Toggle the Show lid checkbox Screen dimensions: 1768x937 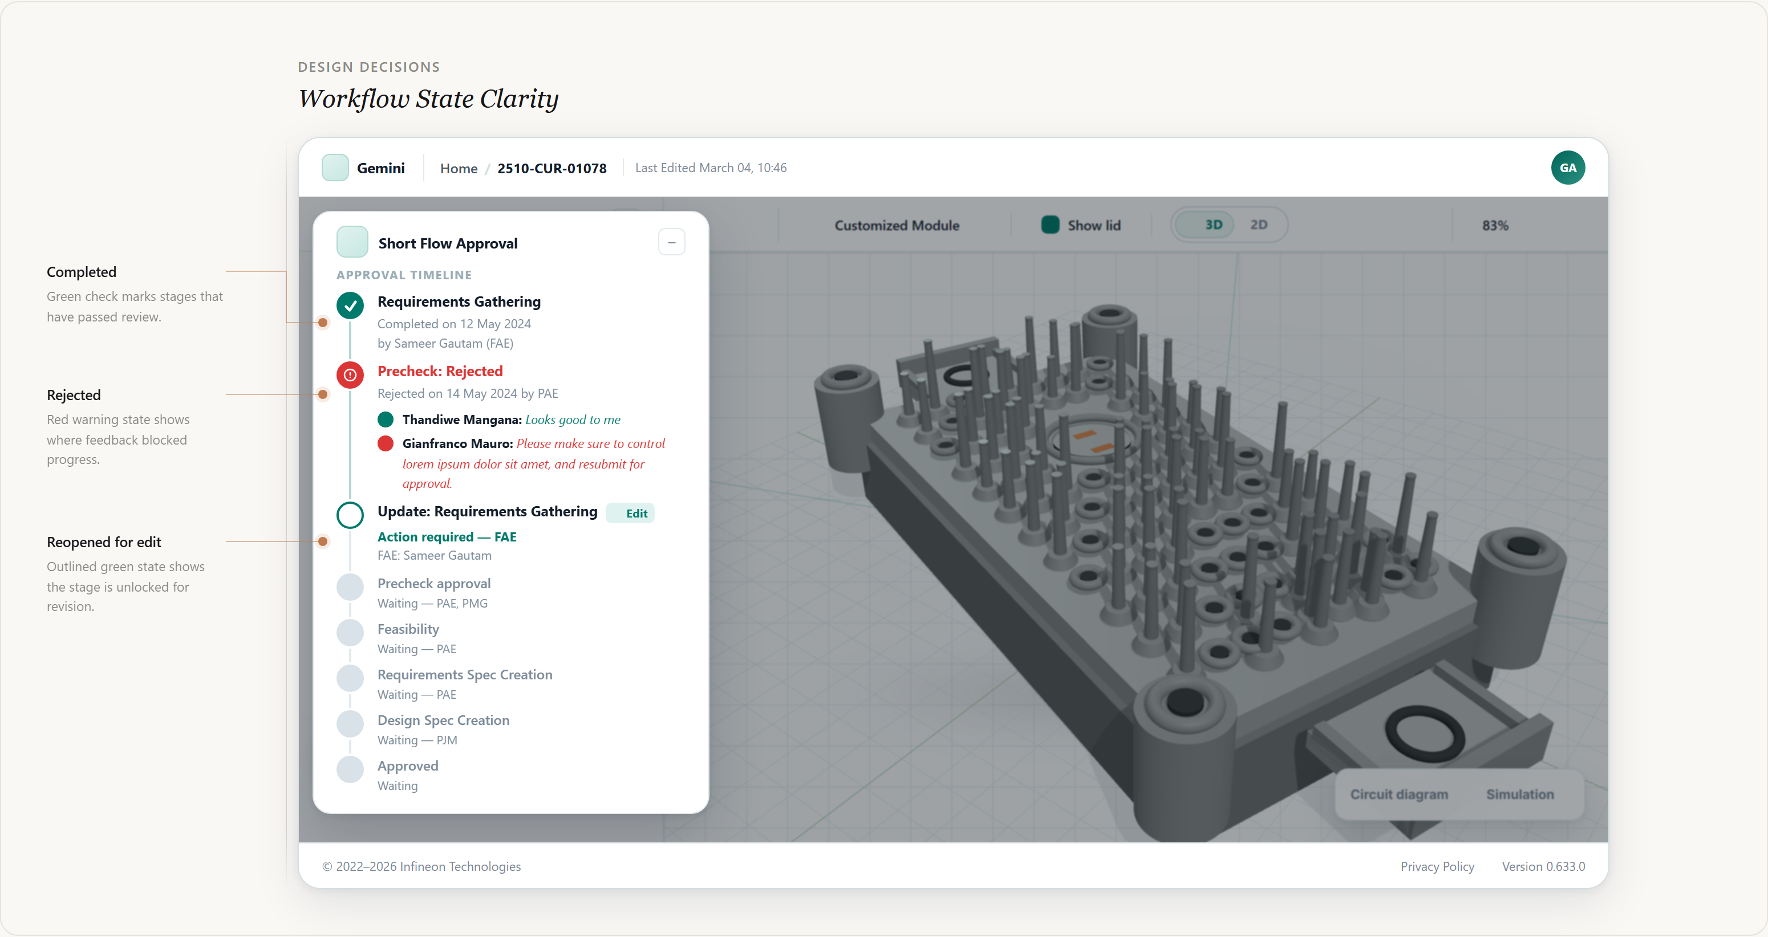click(1050, 225)
